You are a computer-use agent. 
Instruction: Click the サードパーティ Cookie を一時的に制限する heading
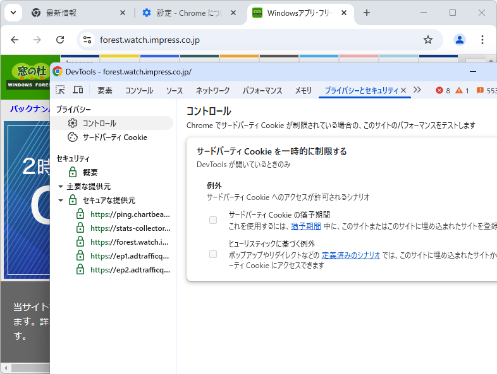[x=272, y=151]
